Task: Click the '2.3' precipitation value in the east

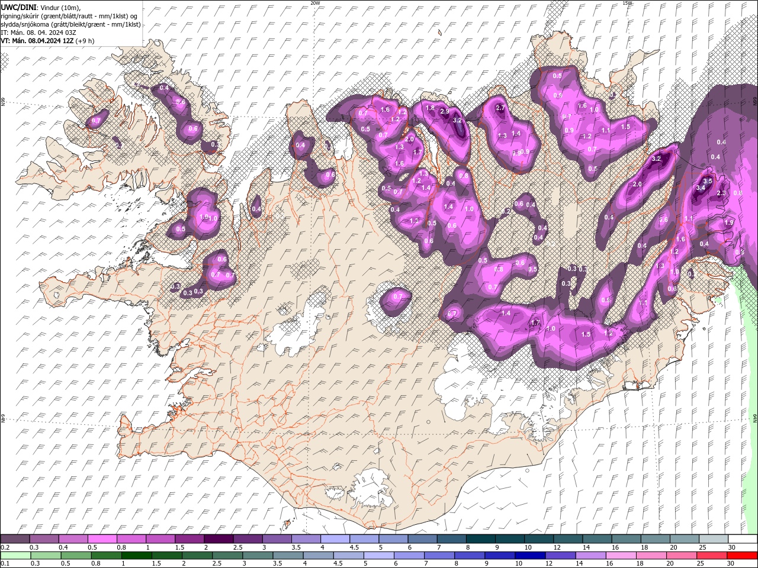Action: [x=721, y=193]
